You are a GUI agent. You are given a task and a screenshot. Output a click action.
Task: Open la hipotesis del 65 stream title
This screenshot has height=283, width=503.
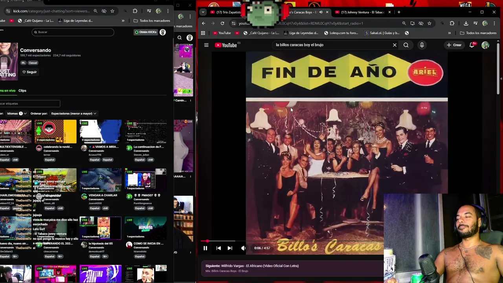[101, 243]
